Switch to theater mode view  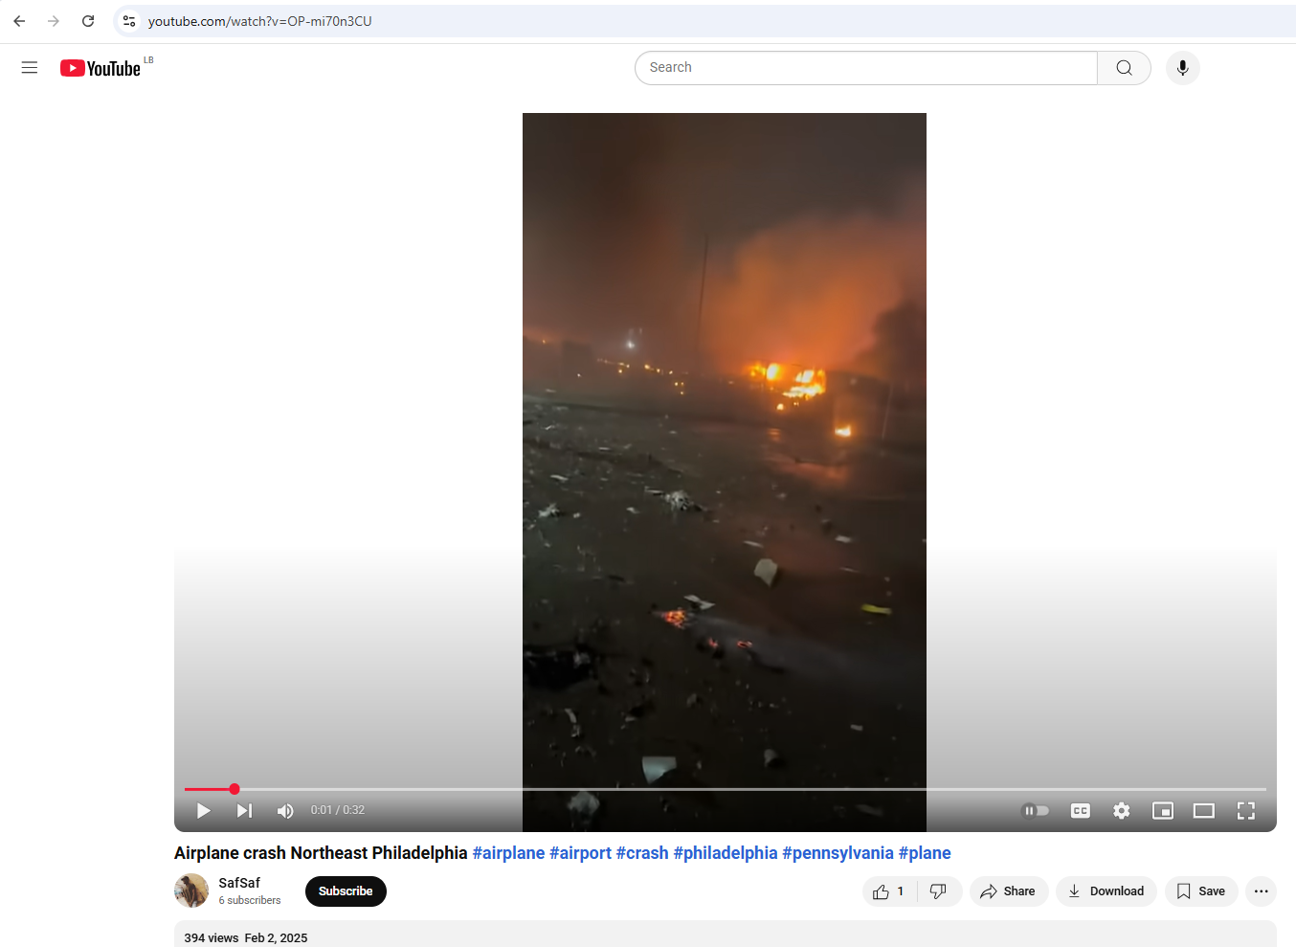[x=1203, y=811]
